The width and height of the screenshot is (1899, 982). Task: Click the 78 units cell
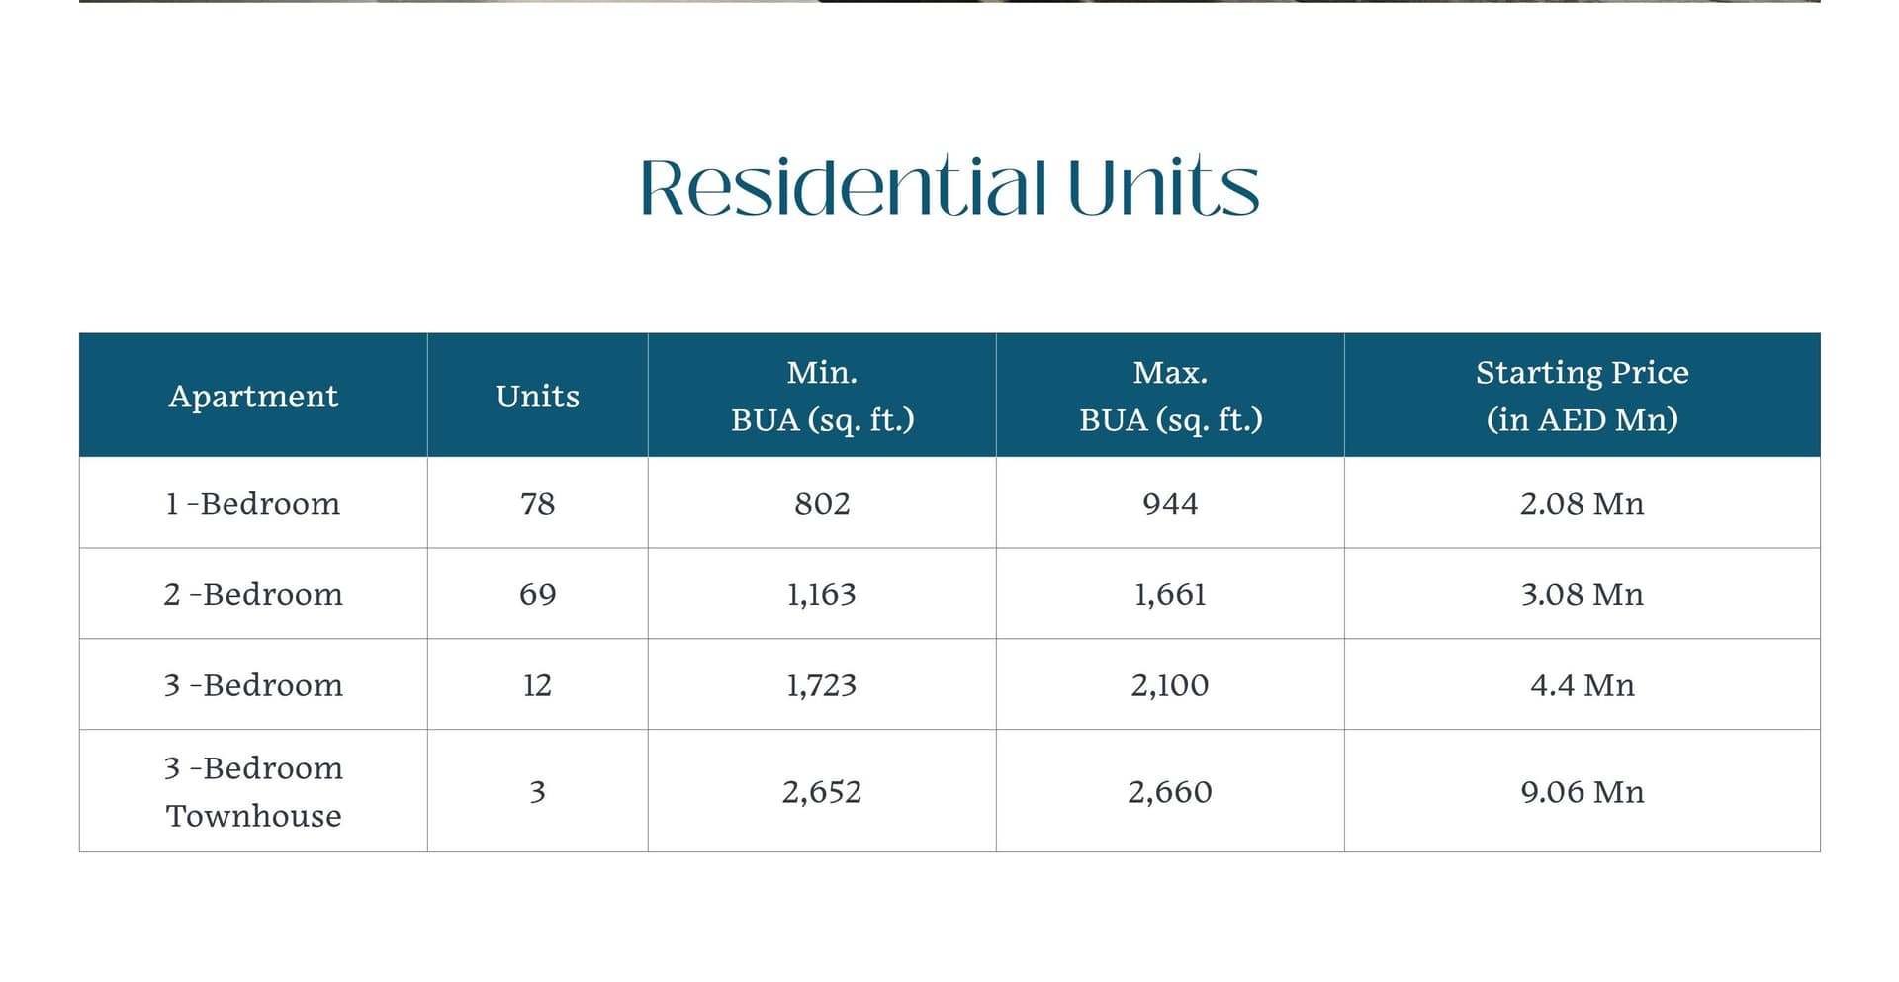(537, 503)
